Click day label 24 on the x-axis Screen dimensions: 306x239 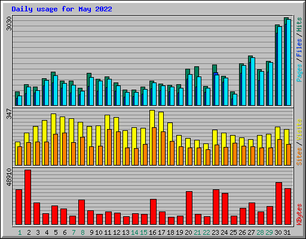[x=224, y=232]
